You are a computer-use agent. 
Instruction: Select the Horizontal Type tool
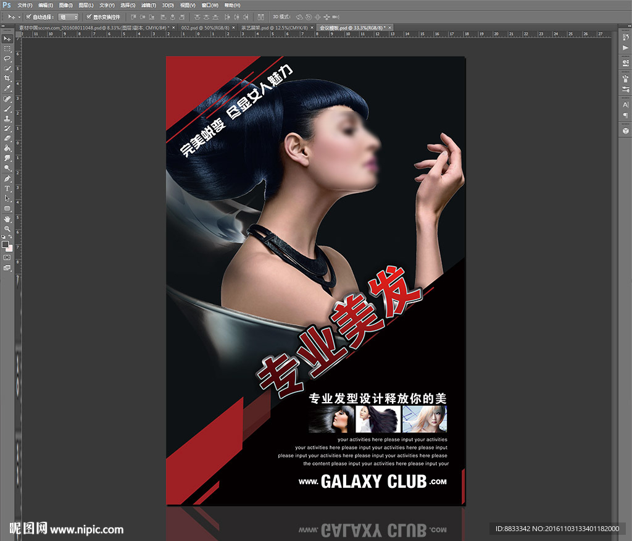click(7, 188)
